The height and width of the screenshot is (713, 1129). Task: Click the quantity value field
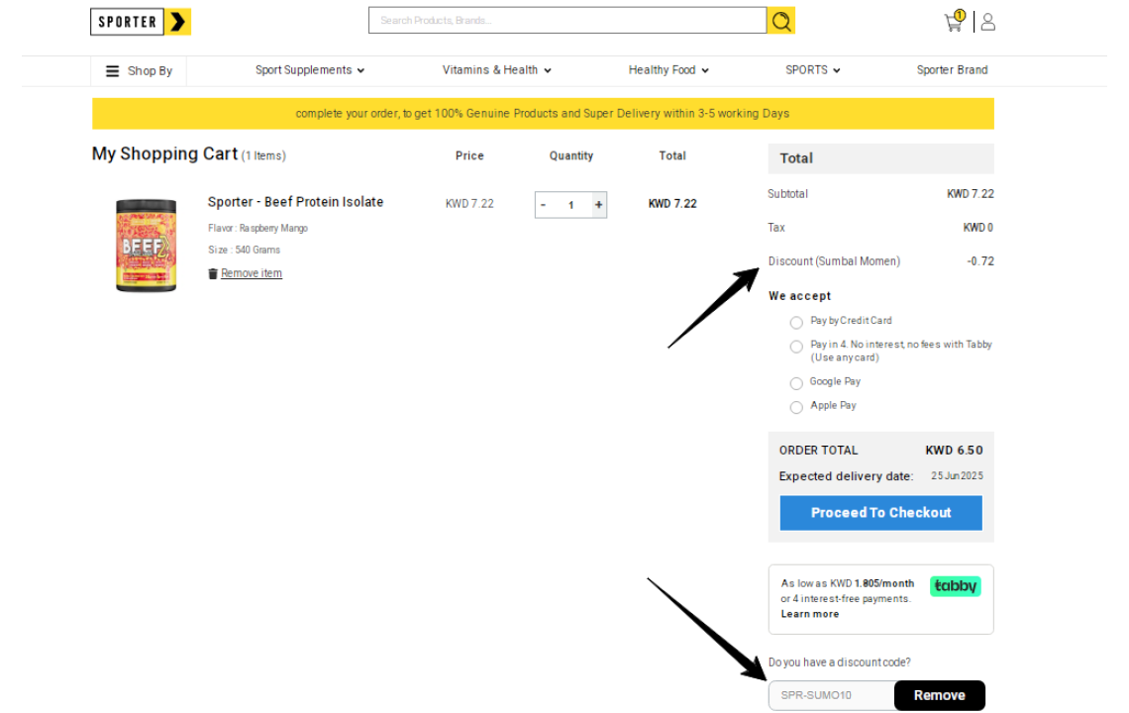571,205
